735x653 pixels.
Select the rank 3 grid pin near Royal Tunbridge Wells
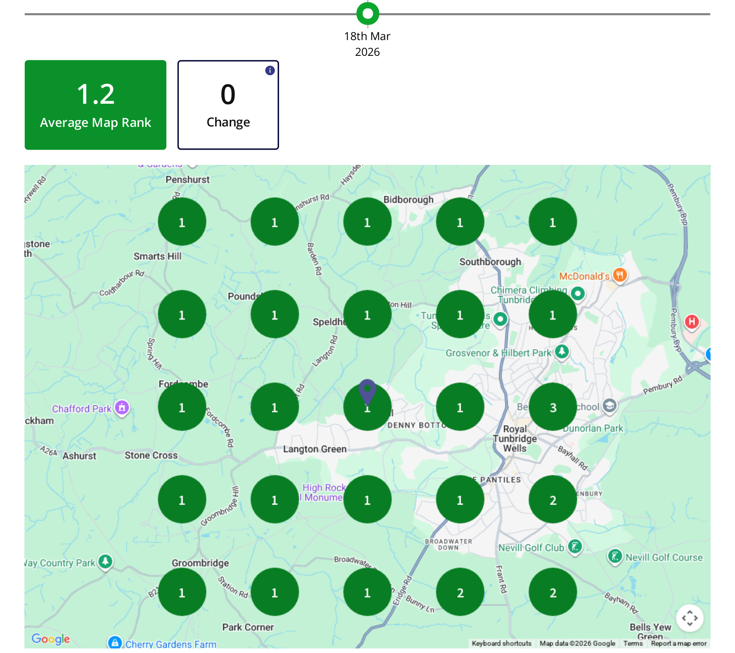552,407
